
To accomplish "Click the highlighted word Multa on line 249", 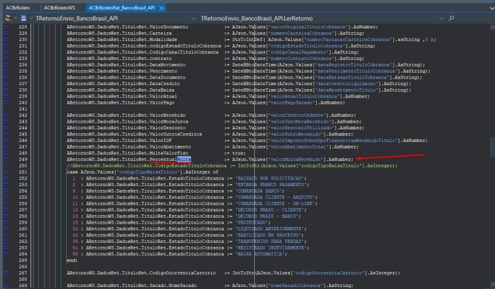I will tap(184, 159).
